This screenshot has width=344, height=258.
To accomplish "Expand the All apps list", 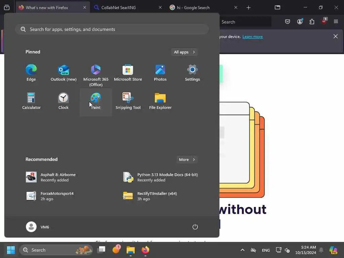I will click(x=184, y=52).
